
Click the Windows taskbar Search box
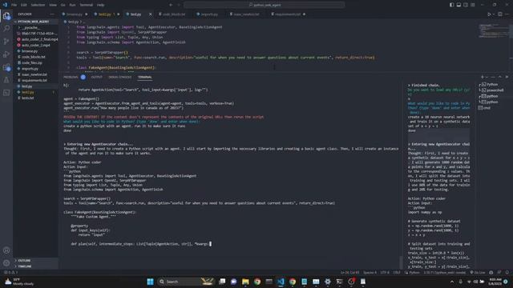click(185, 282)
